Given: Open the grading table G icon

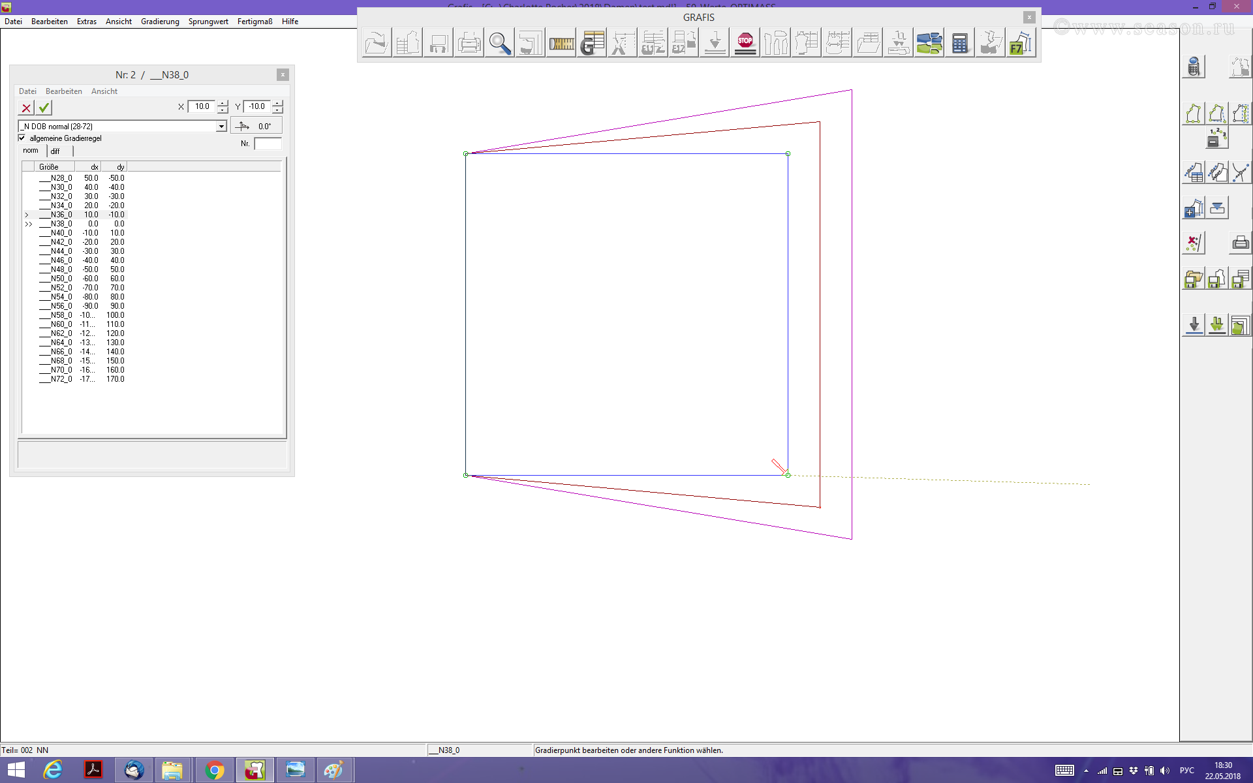Looking at the screenshot, I should pyautogui.click(x=592, y=43).
